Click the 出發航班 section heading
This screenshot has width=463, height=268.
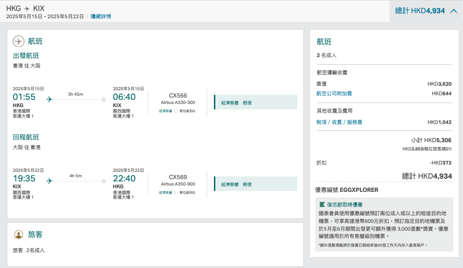point(26,56)
